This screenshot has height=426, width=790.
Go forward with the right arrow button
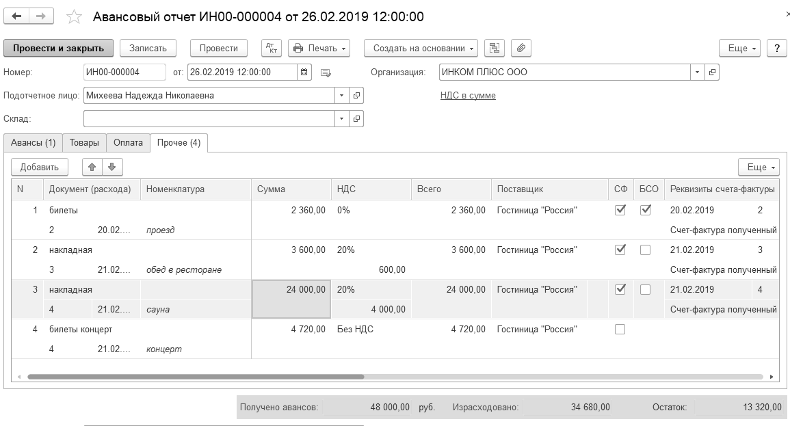[x=41, y=16]
